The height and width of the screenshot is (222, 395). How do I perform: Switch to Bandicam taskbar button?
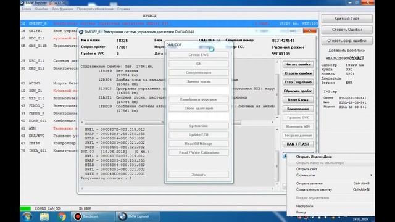(93, 216)
